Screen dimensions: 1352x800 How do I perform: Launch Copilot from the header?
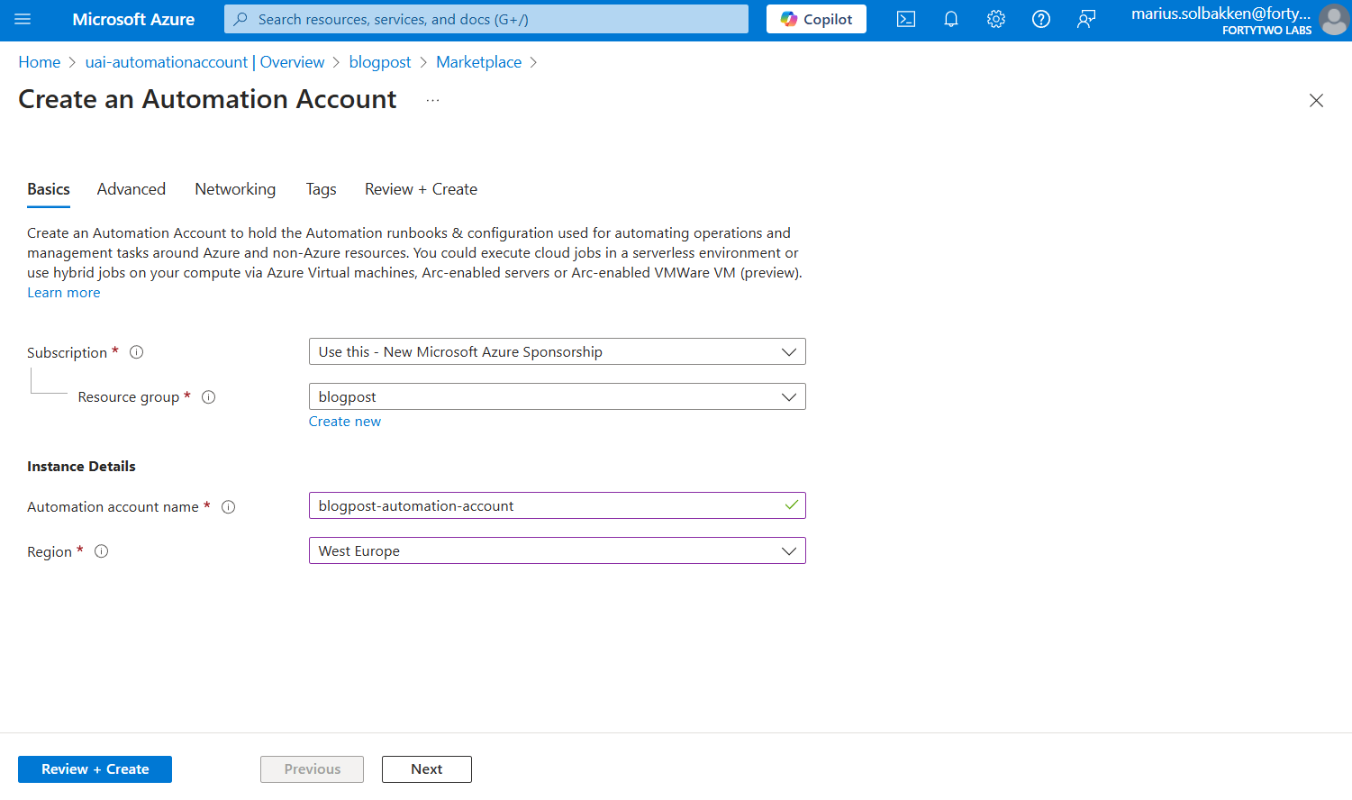816,19
